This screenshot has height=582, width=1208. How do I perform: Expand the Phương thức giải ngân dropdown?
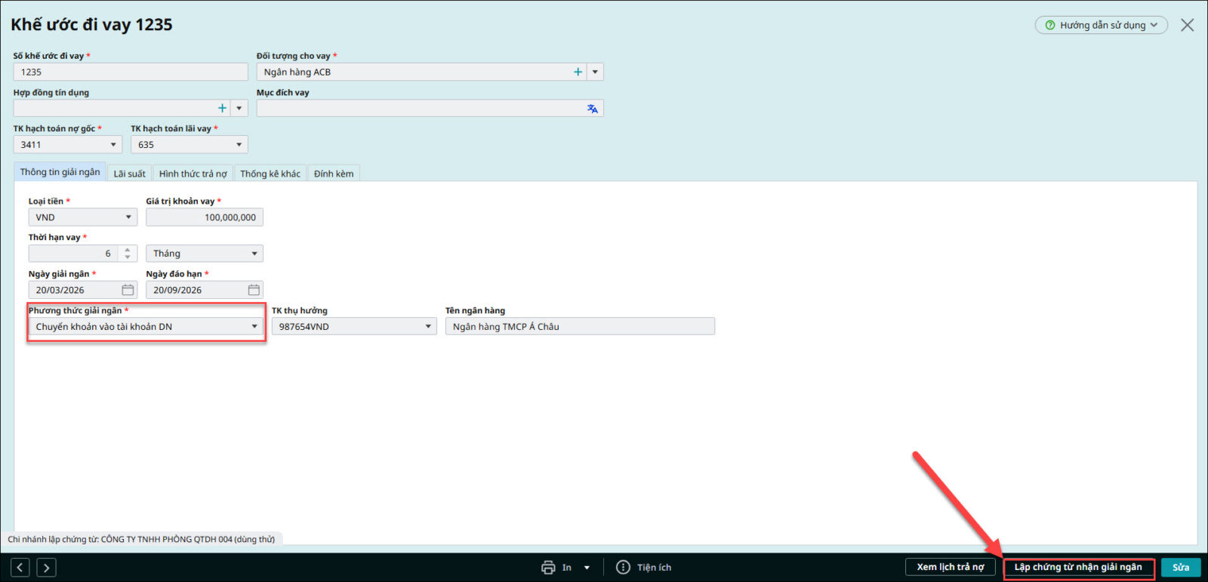tap(254, 327)
